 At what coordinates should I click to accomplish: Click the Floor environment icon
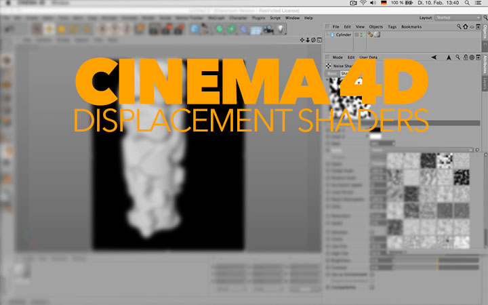[256, 30]
